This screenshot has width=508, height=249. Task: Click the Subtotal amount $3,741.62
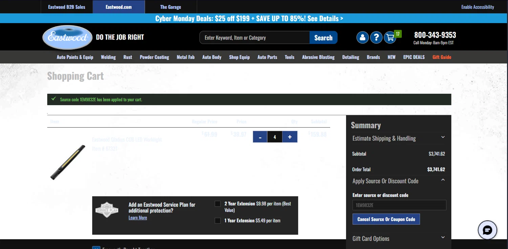(437, 154)
